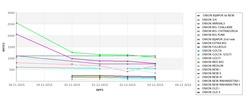Click the ONION OLD II legend marker
The width and height of the screenshot is (246, 108).
199,92
